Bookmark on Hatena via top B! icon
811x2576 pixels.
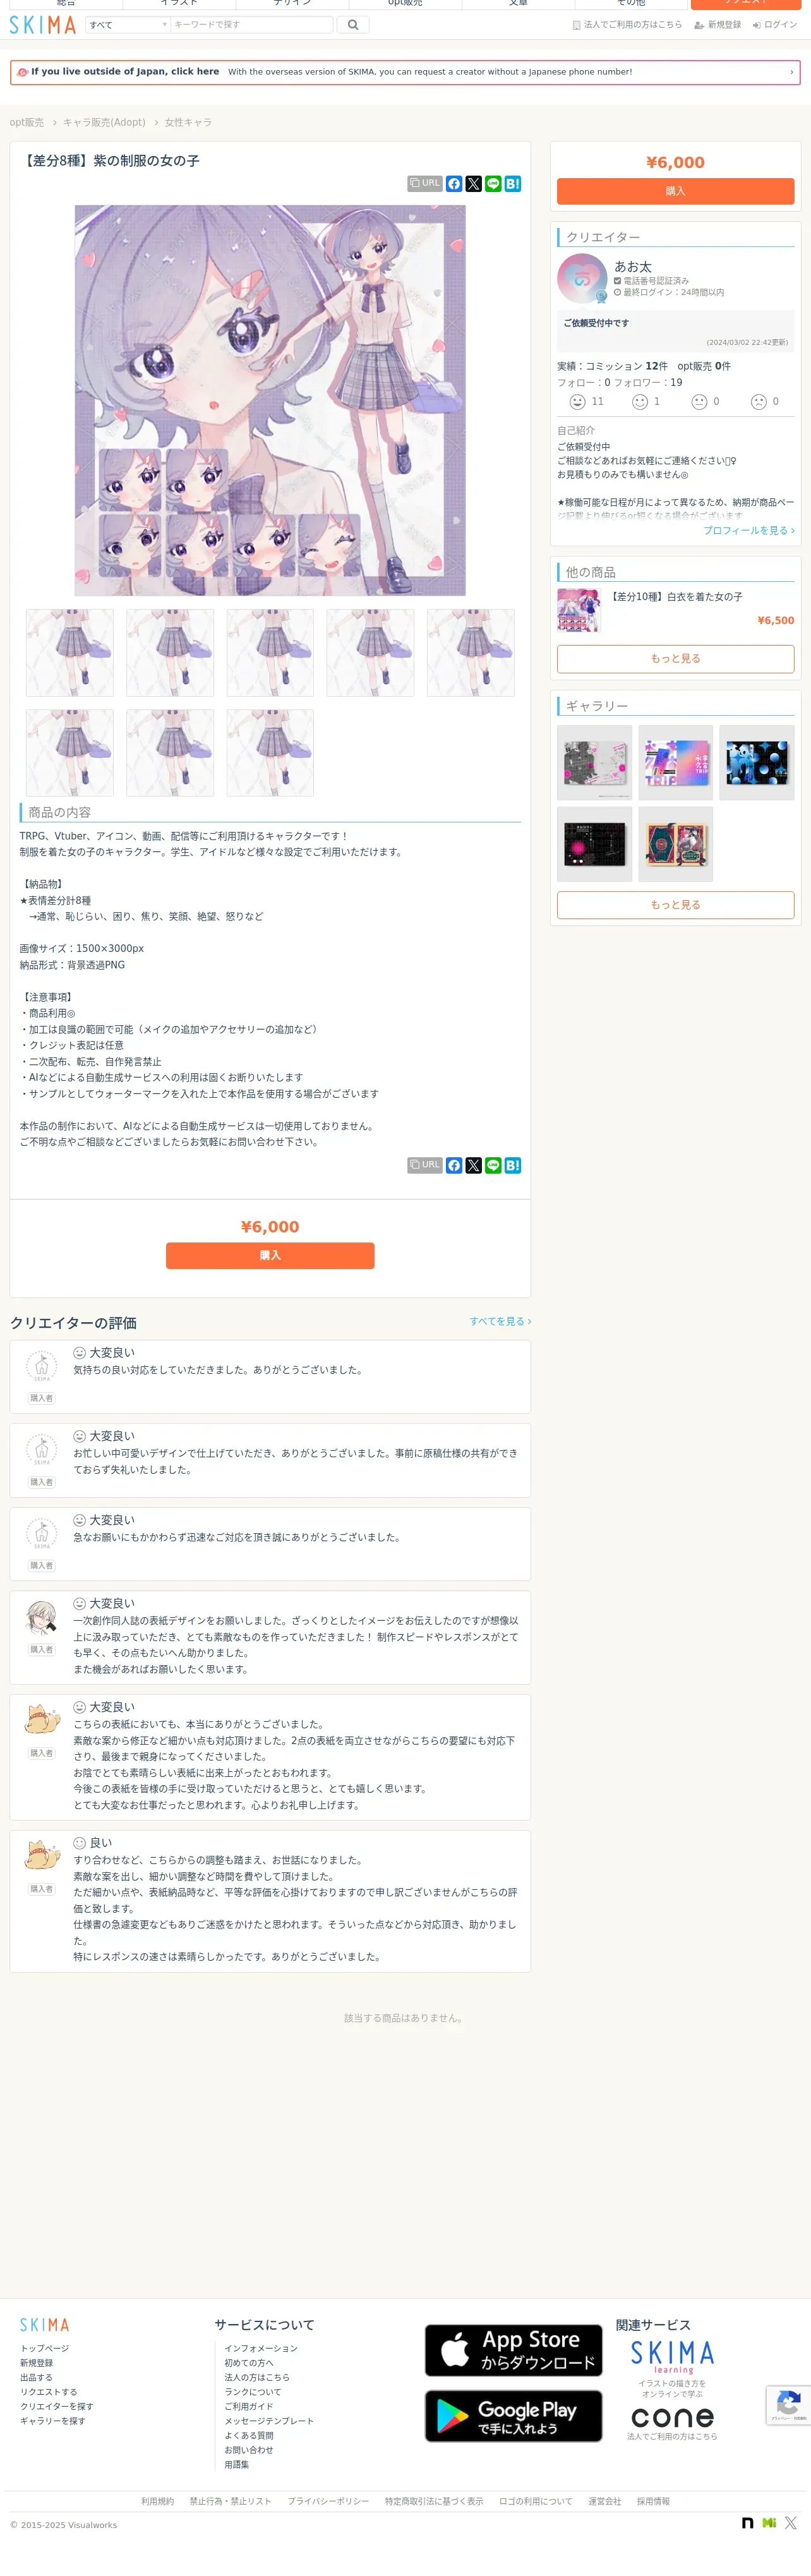513,184
